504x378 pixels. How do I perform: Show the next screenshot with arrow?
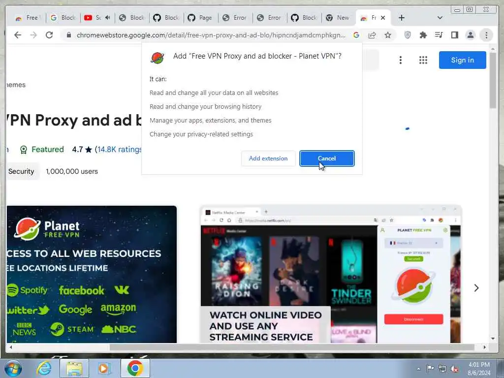point(476,288)
